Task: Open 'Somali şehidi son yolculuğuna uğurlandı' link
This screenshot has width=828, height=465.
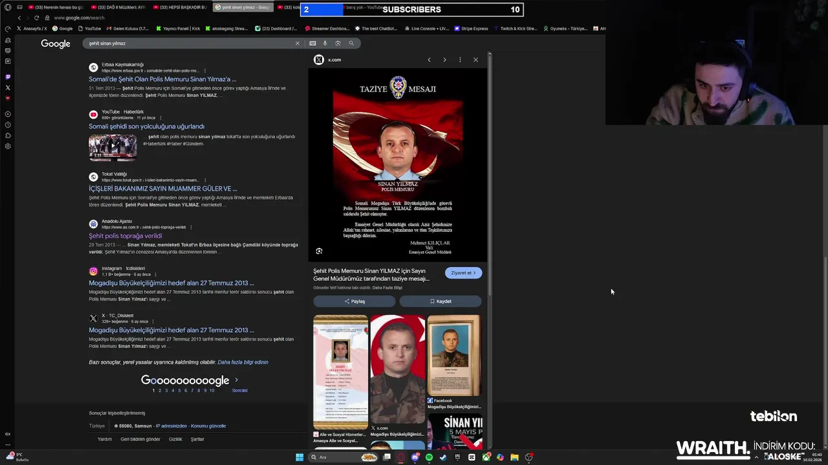Action: click(146, 127)
